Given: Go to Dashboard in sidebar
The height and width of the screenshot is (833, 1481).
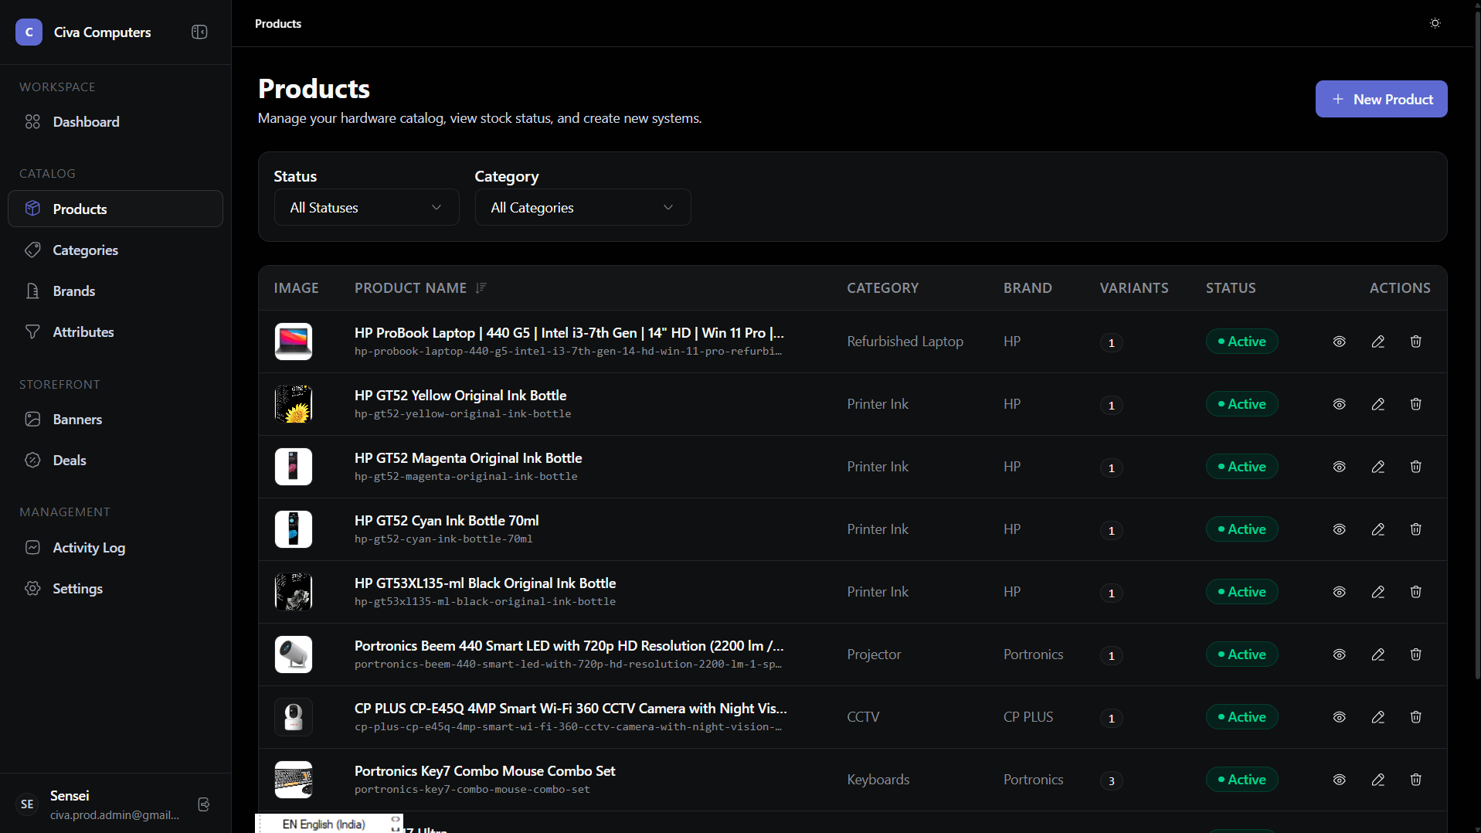Looking at the screenshot, I should point(115,122).
